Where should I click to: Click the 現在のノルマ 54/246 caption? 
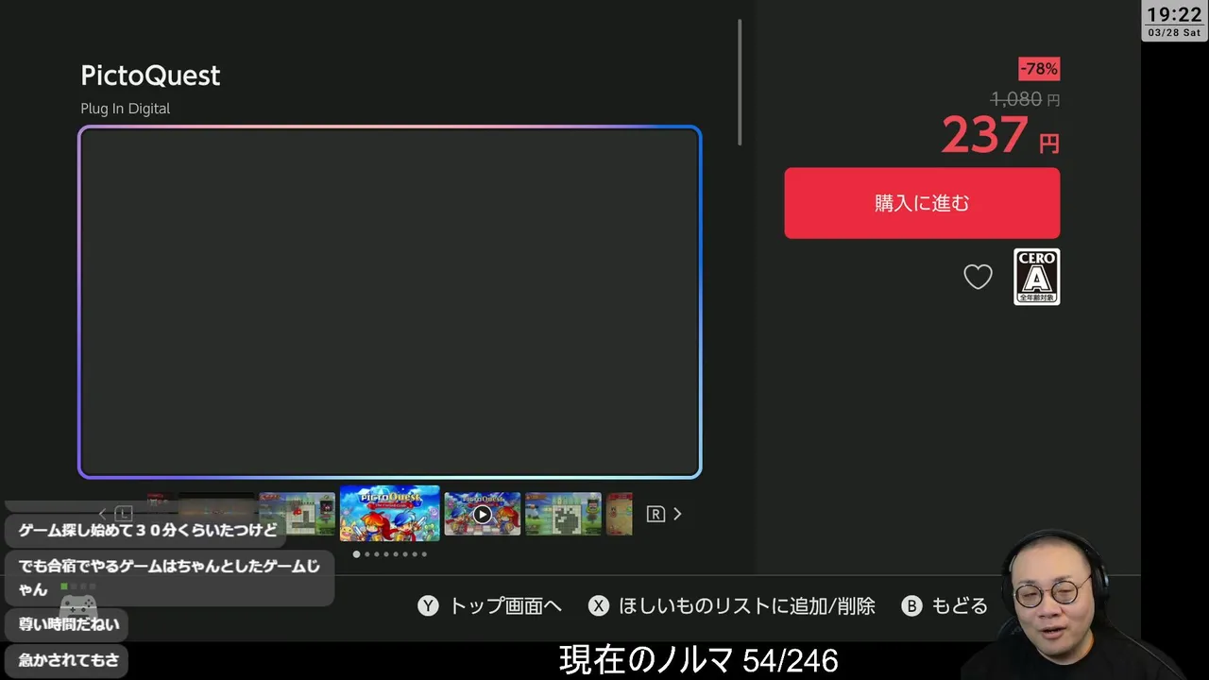tap(699, 660)
